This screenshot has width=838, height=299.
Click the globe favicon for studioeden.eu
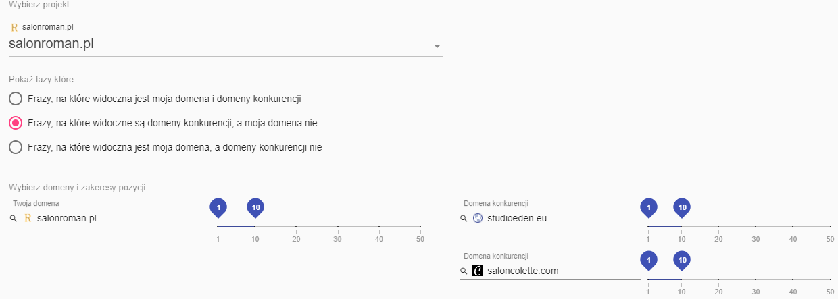click(x=478, y=218)
